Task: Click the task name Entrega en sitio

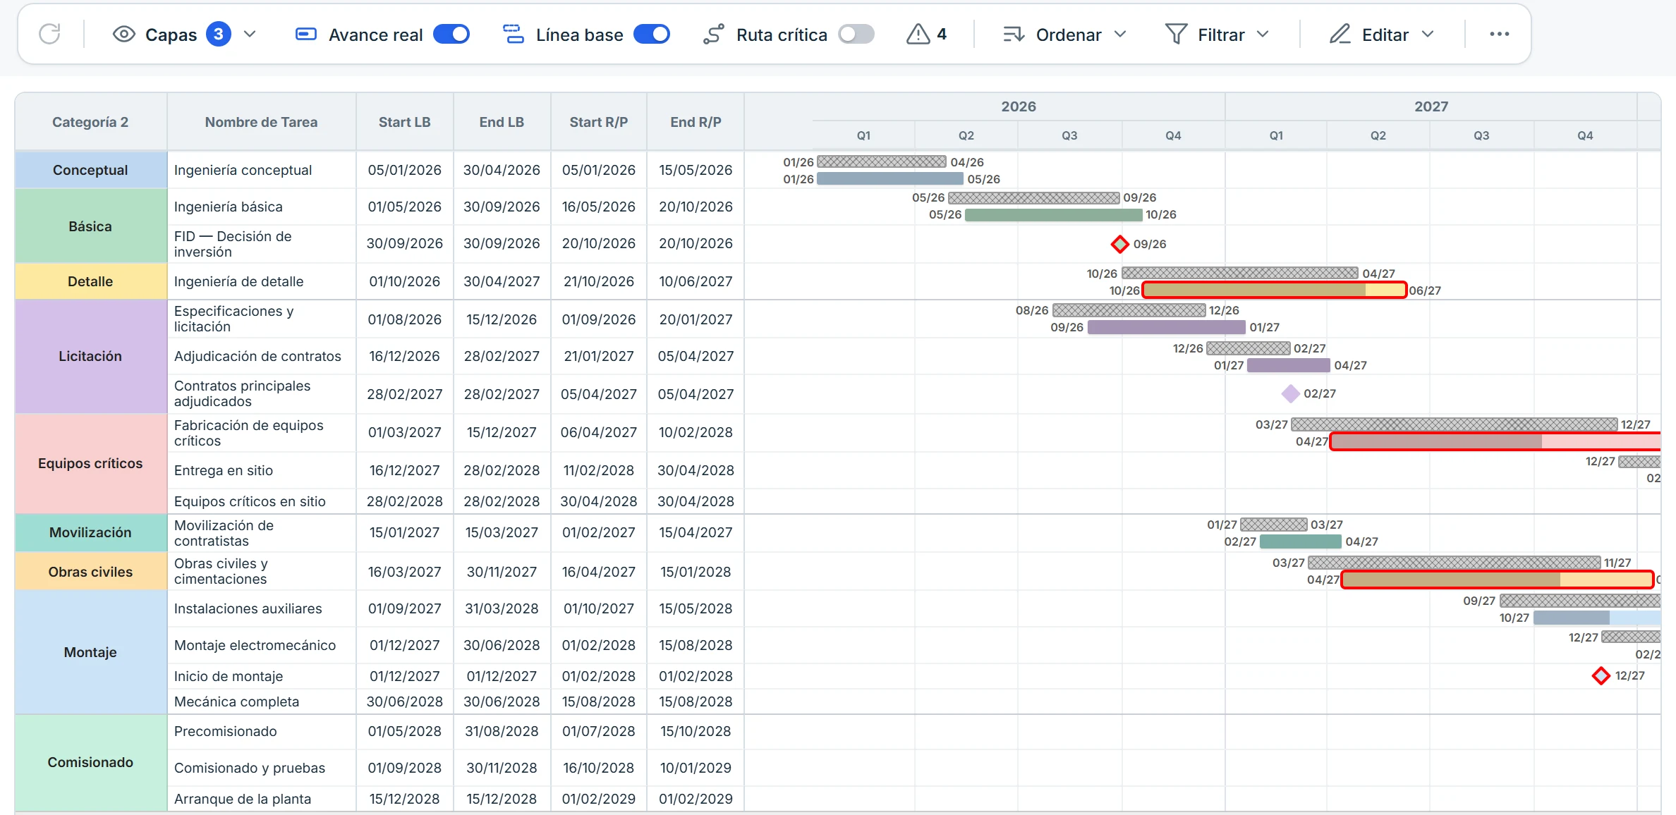Action: point(224,470)
